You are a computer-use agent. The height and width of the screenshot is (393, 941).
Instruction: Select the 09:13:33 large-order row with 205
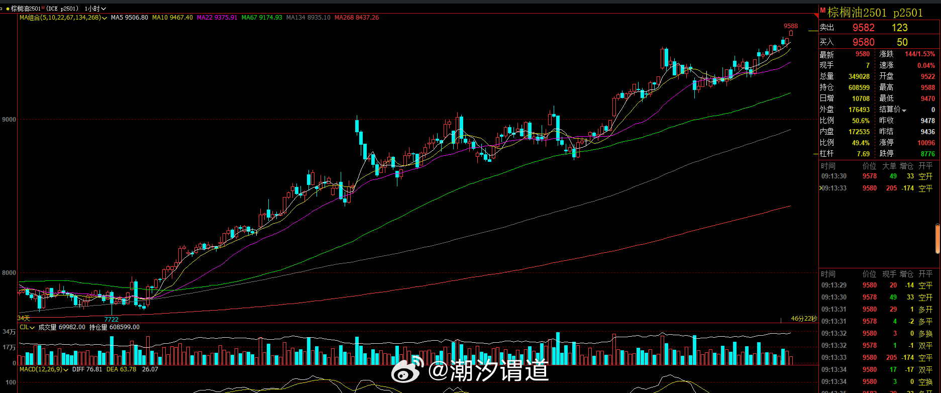[877, 188]
